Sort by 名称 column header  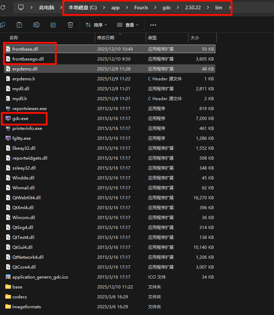point(14,38)
